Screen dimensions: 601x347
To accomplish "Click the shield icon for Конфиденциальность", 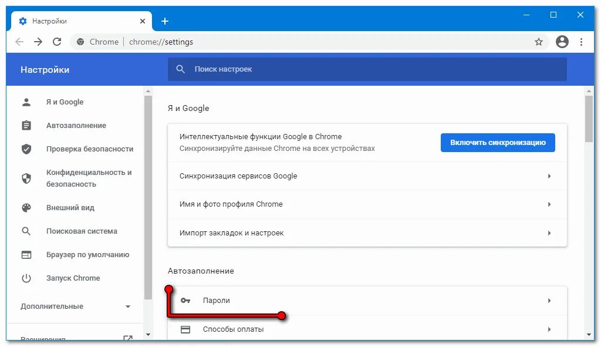I will (26, 178).
